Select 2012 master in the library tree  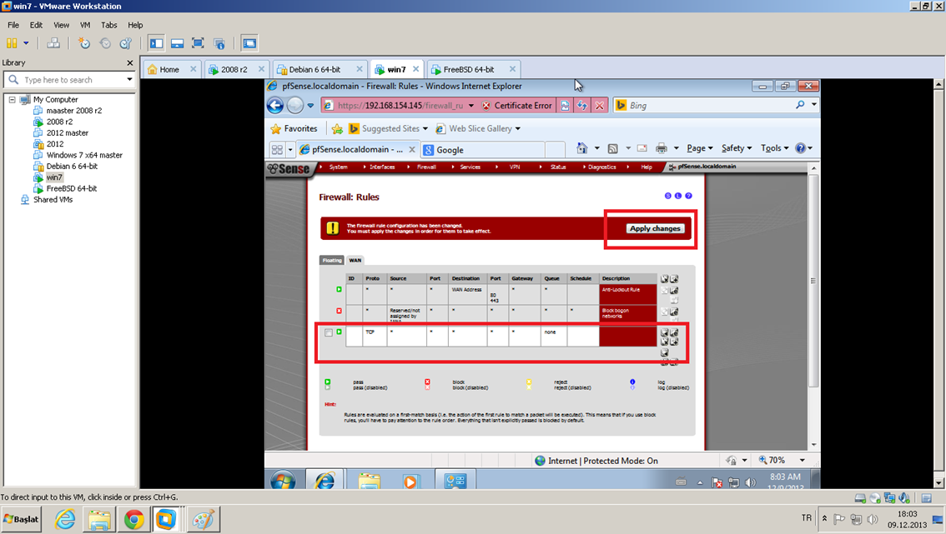coord(68,132)
